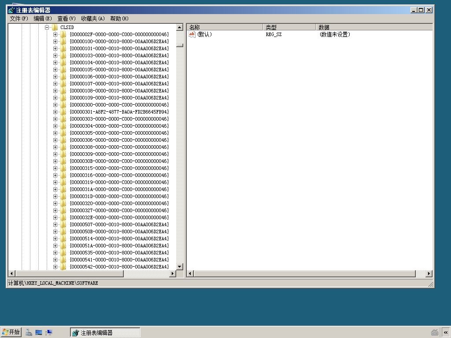This screenshot has width=451, height=338.
Task: Click the REG_SZ type cell
Action: [274, 34]
